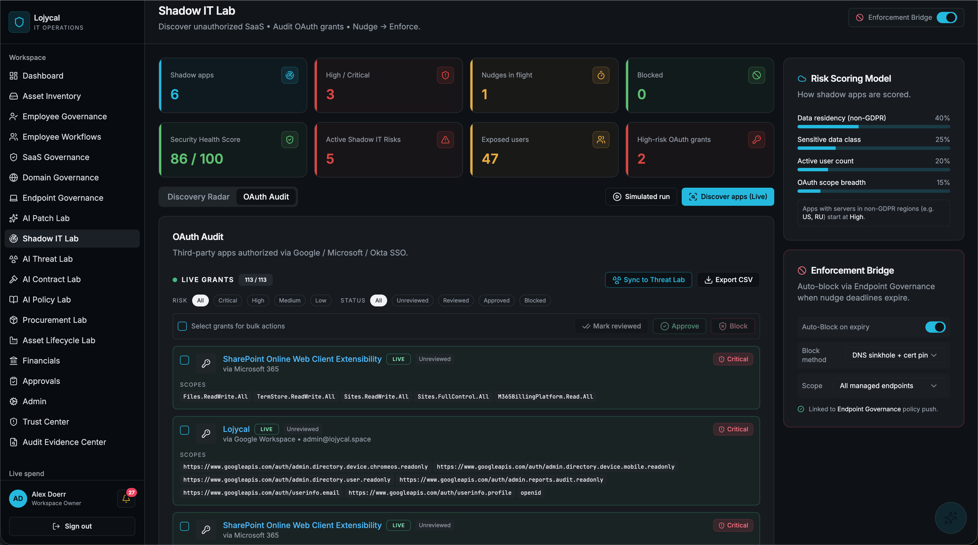Switch to the Discovery Radar tab
Image resolution: width=978 pixels, height=545 pixels.
[x=198, y=196]
